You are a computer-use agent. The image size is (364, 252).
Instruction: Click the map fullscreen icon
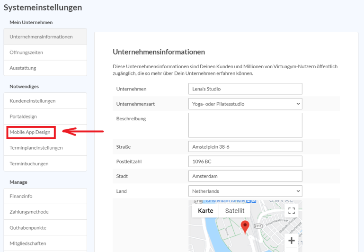[x=292, y=211]
